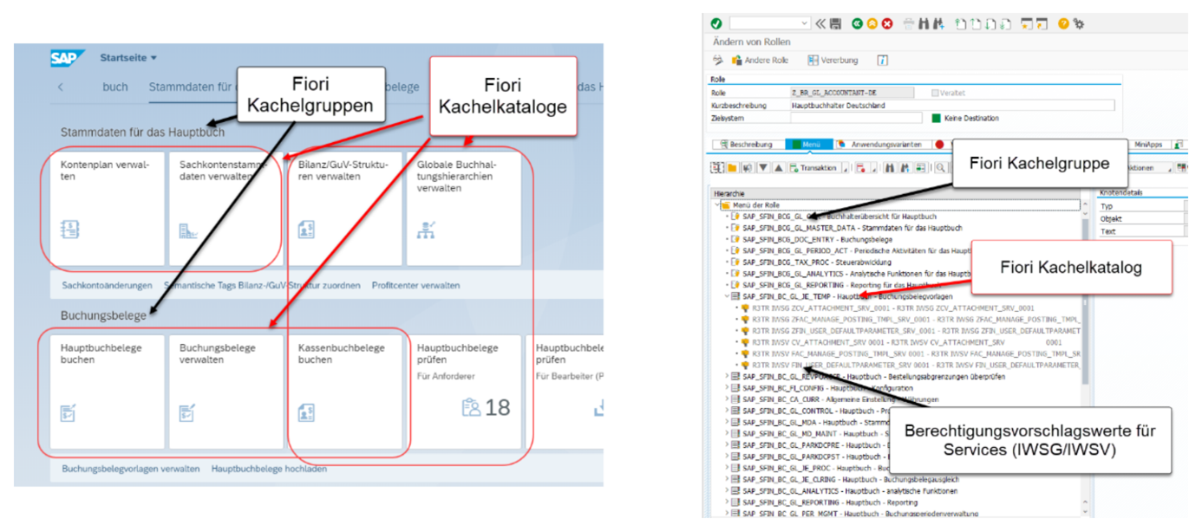Open the Kassenbuchbelege buchen tile
The image size is (1202, 525).
tap(345, 392)
